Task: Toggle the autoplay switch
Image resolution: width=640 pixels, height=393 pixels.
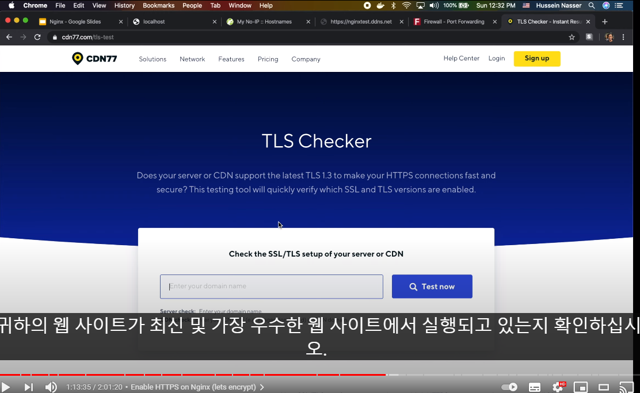Action: tap(509, 387)
